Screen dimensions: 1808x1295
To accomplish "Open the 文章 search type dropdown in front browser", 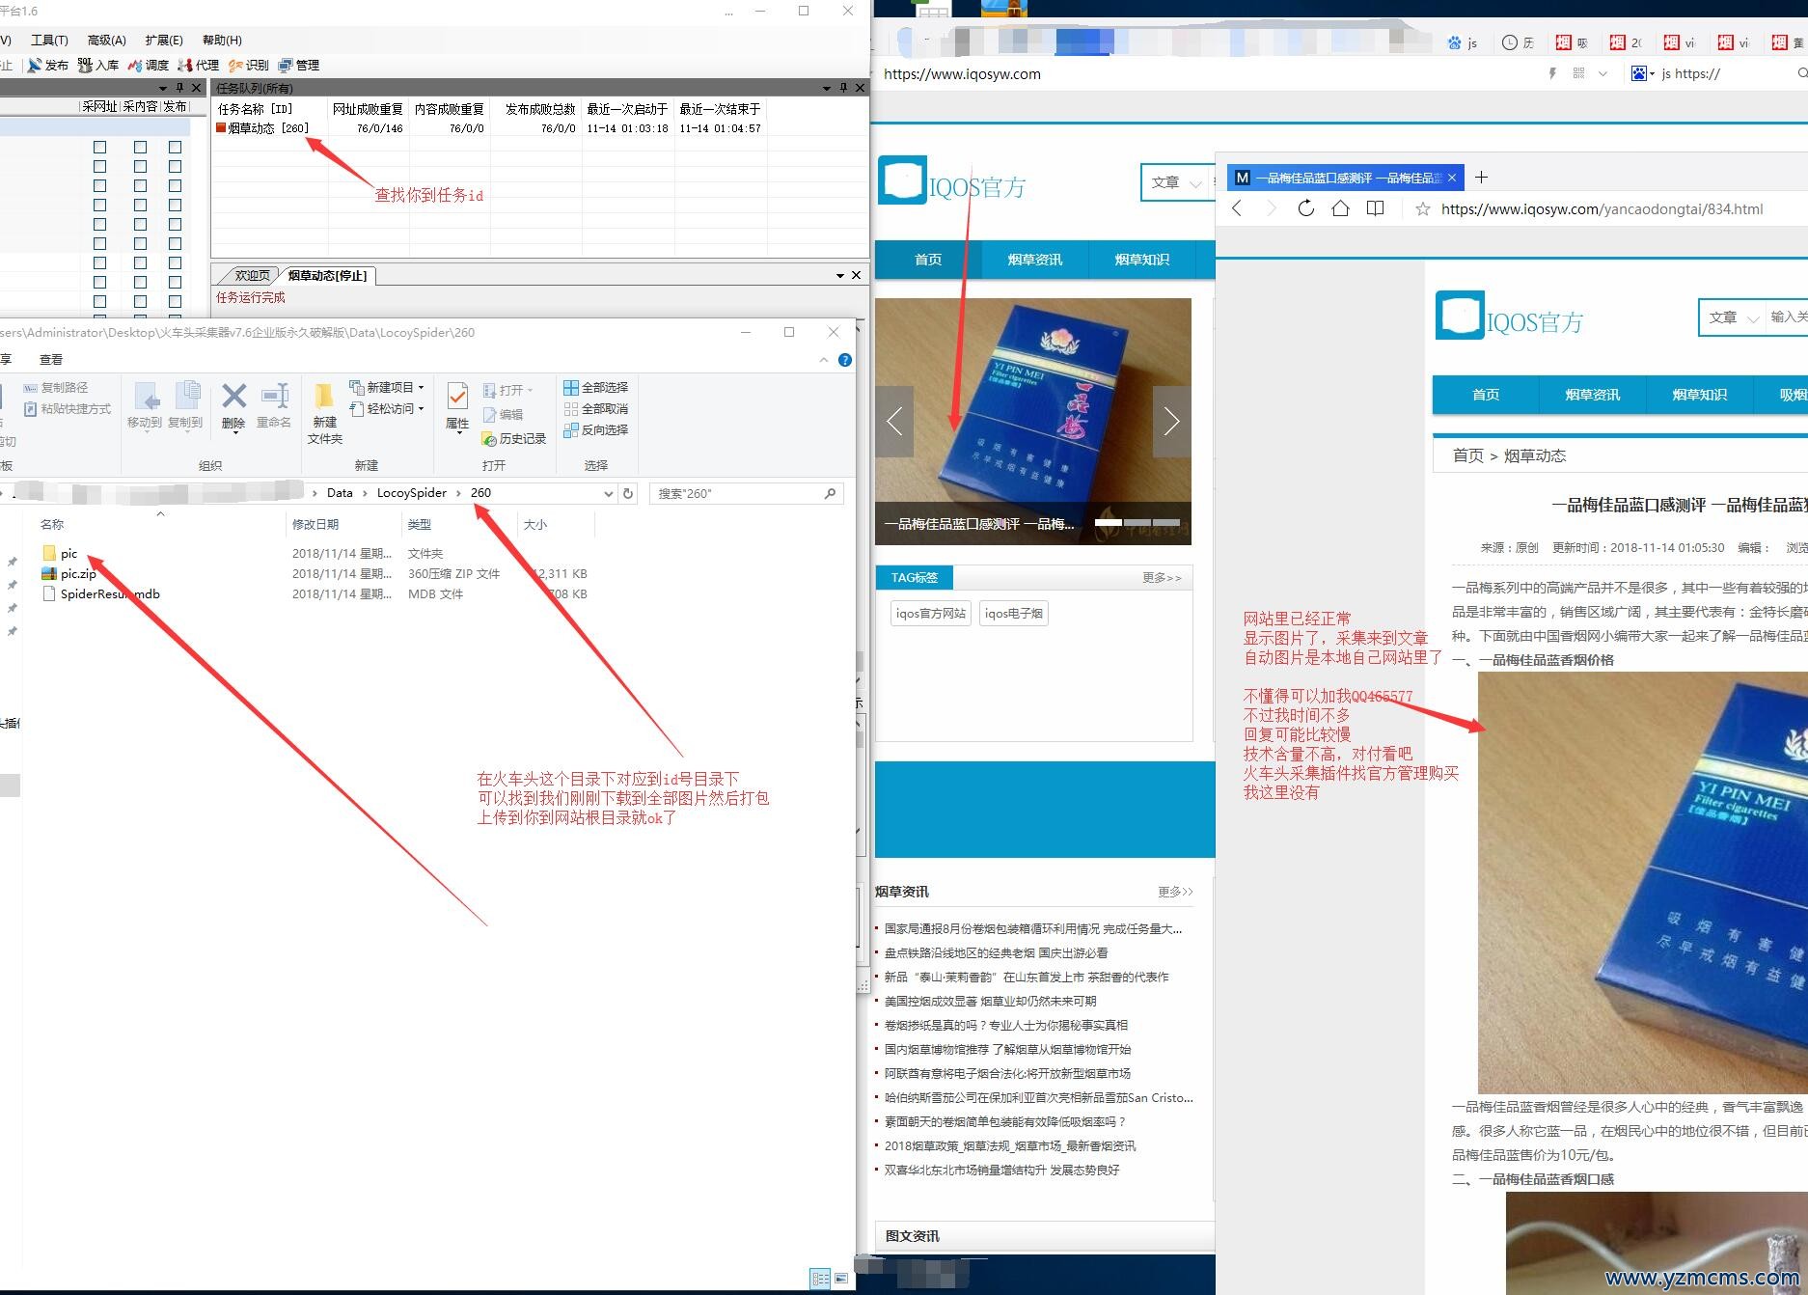I will click(1736, 317).
